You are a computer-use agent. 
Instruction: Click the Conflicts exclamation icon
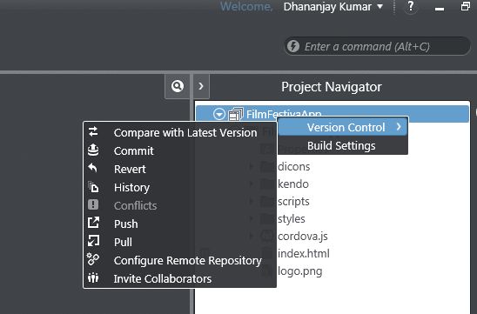(93, 204)
